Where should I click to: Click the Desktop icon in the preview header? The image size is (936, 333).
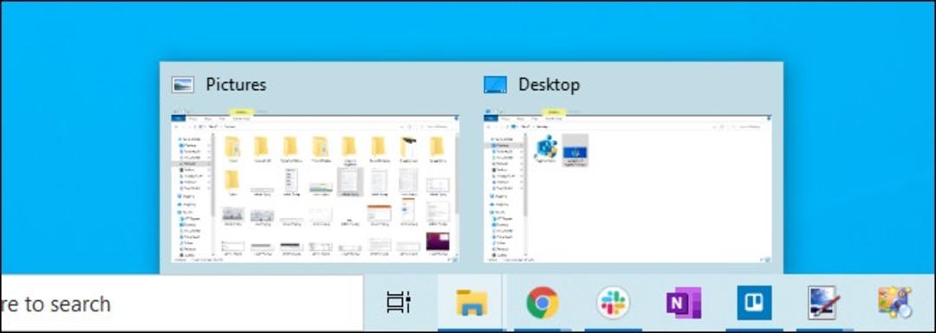[495, 85]
